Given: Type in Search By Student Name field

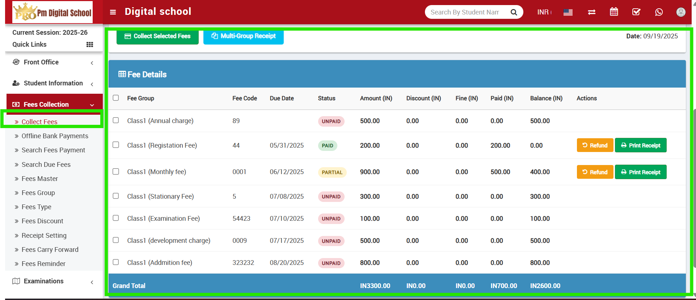Looking at the screenshot, I should [x=464, y=12].
